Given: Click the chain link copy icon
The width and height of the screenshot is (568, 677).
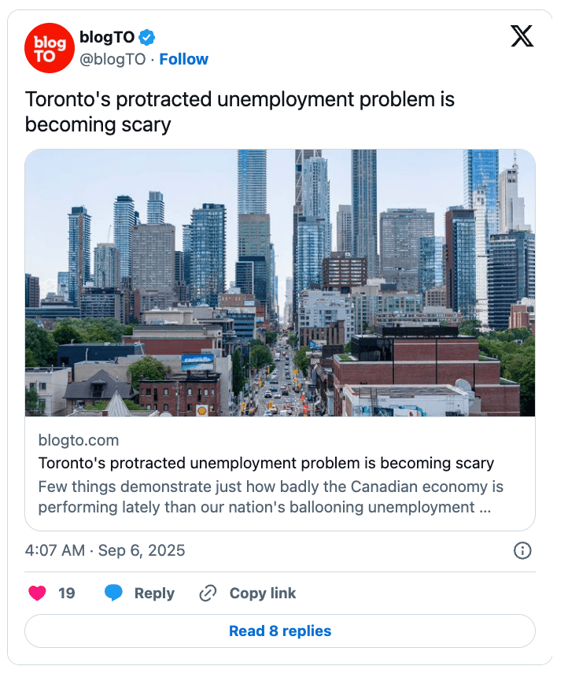Looking at the screenshot, I should pos(208,593).
